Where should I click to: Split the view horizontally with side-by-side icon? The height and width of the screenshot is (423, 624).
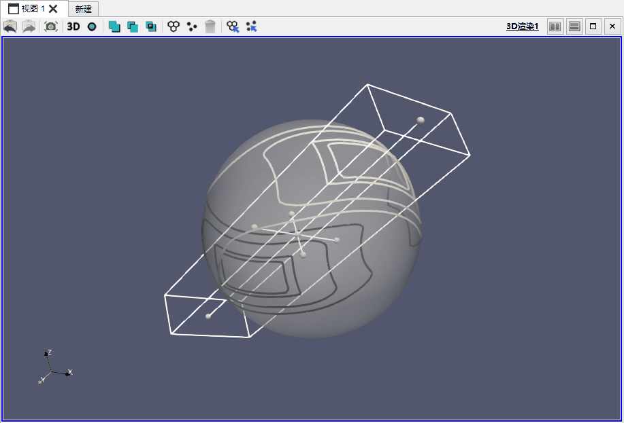tap(555, 26)
